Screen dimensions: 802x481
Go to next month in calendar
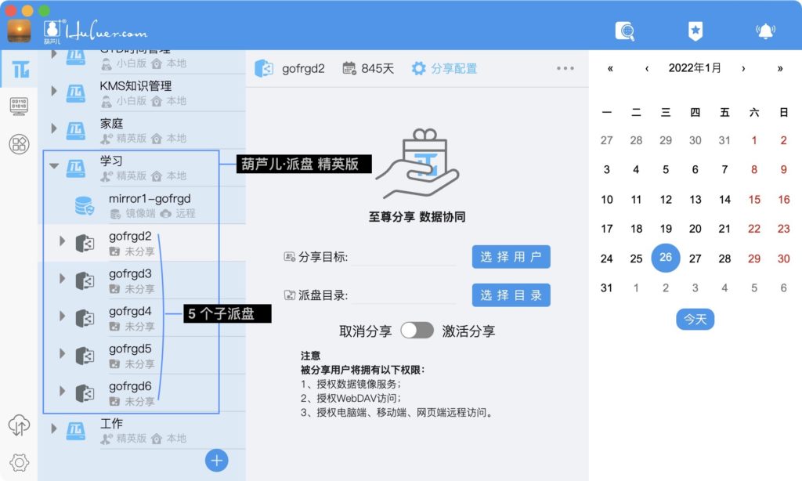[x=743, y=69]
